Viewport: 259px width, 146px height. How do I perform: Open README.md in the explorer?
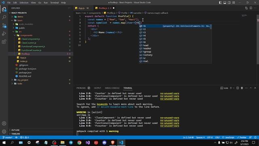pyautogui.click(x=40, y=76)
